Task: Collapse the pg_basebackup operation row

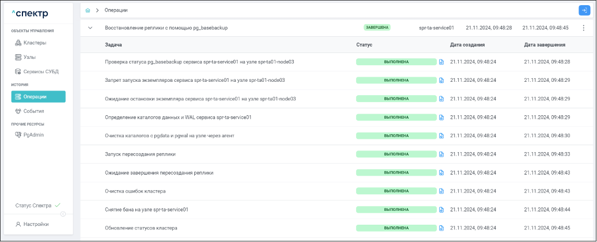Action: click(90, 28)
